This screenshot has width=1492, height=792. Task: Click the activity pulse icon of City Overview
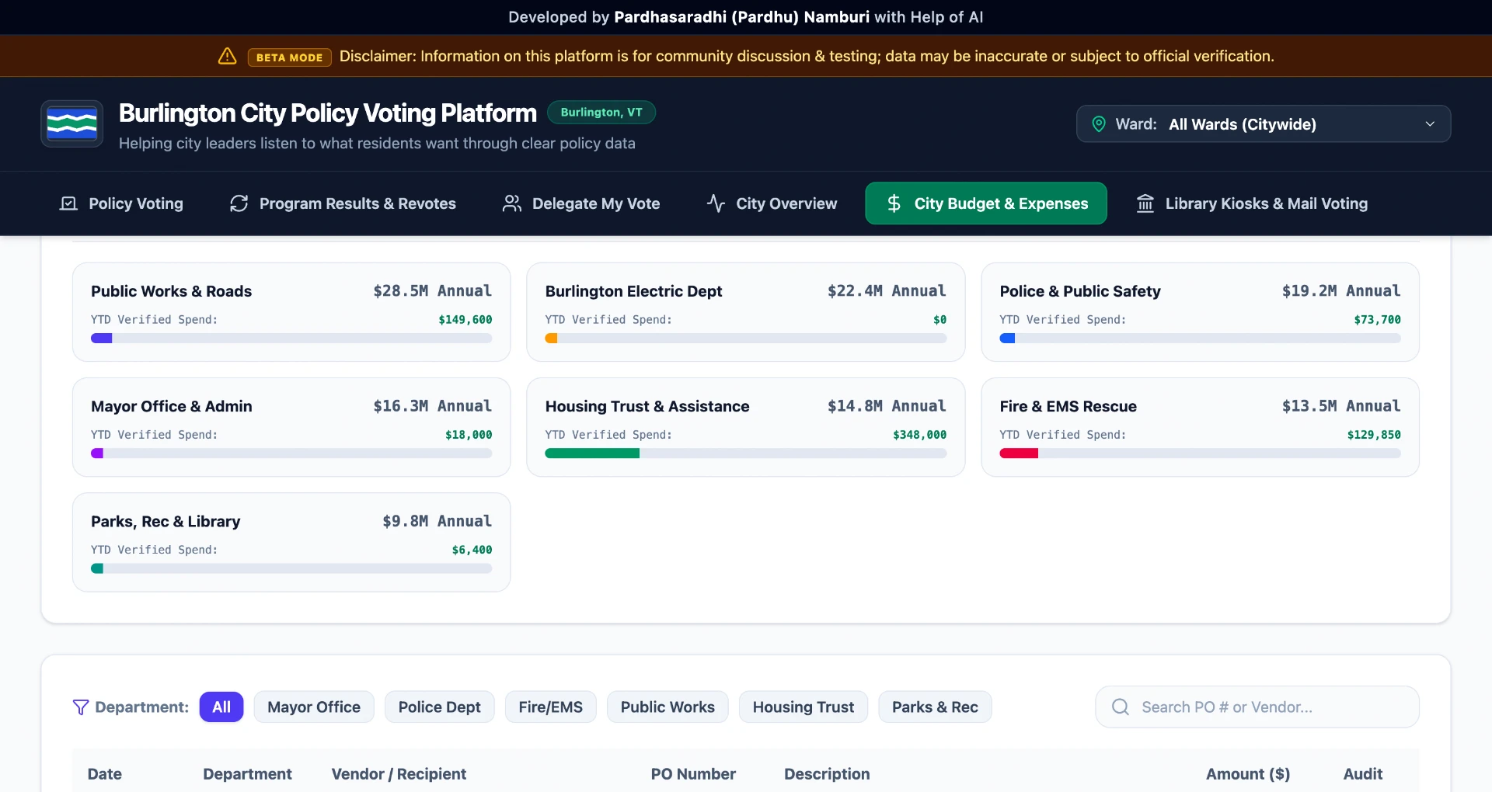point(716,203)
